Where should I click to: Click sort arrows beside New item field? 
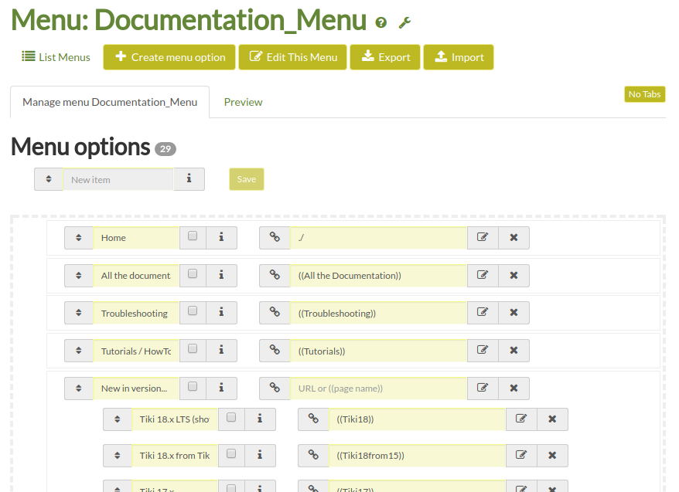49,179
